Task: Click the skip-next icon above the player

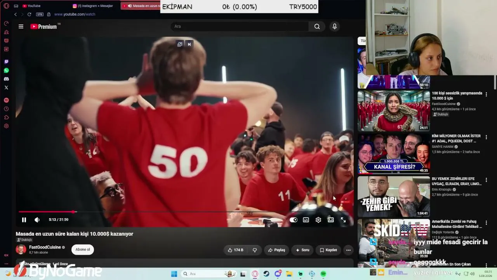Action: click(x=189, y=44)
